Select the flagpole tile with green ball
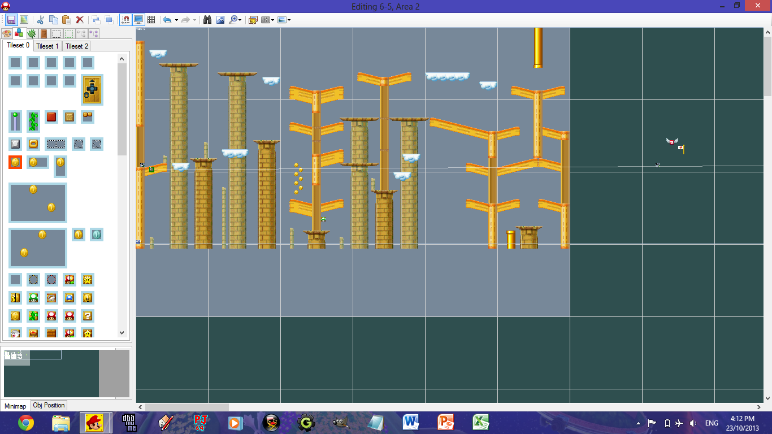The width and height of the screenshot is (772, 434). pyautogui.click(x=15, y=121)
